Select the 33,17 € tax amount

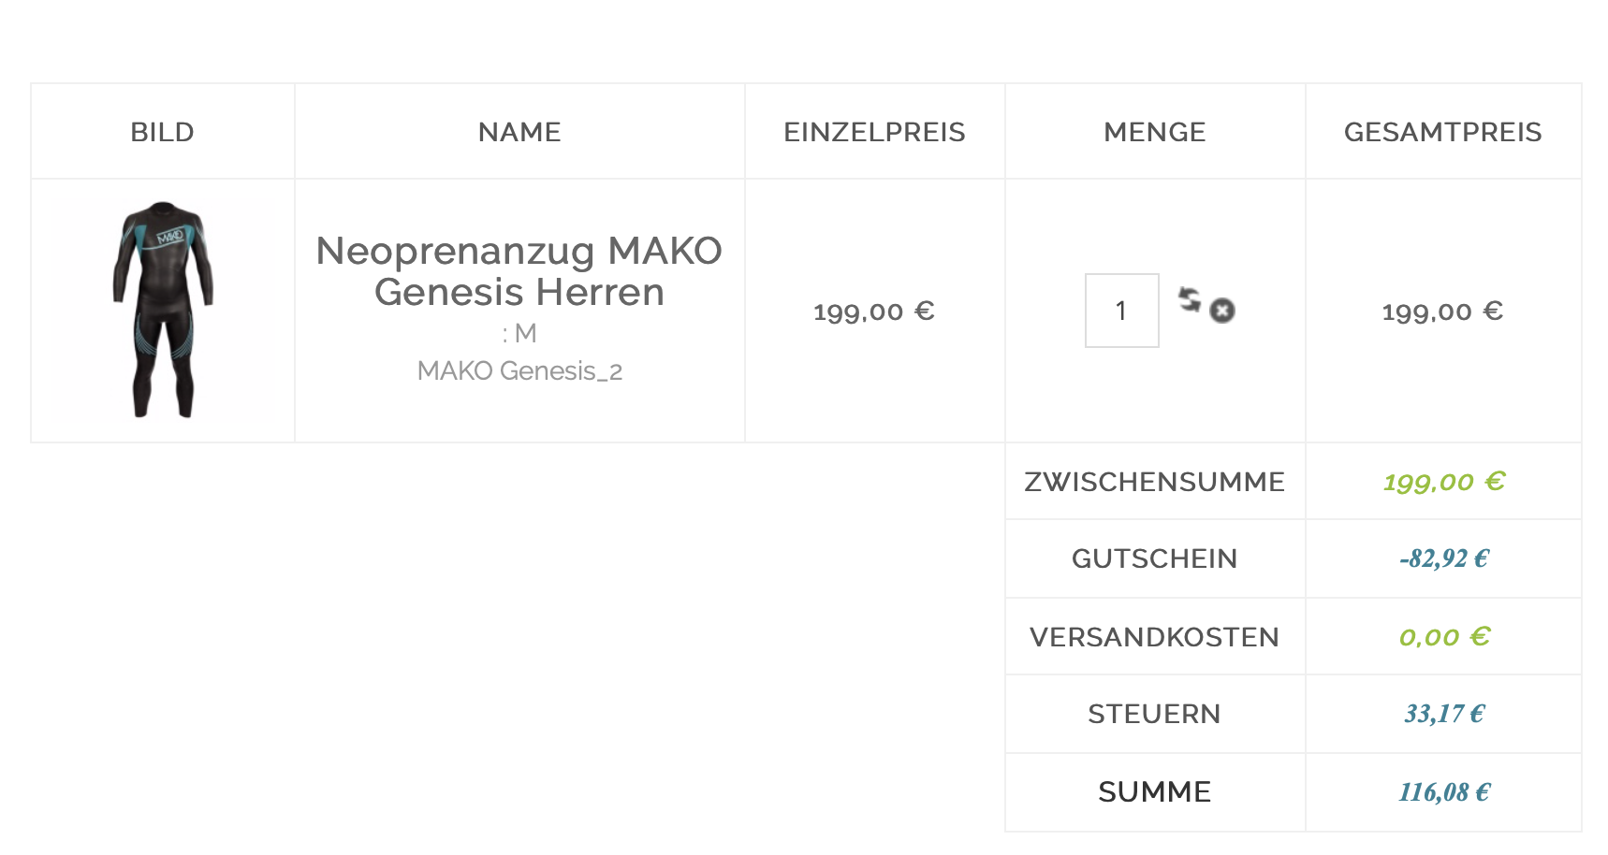1443,714
